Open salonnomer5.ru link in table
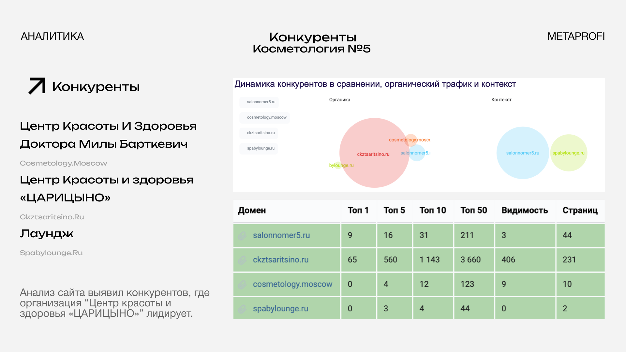The image size is (626, 352). coord(281,235)
